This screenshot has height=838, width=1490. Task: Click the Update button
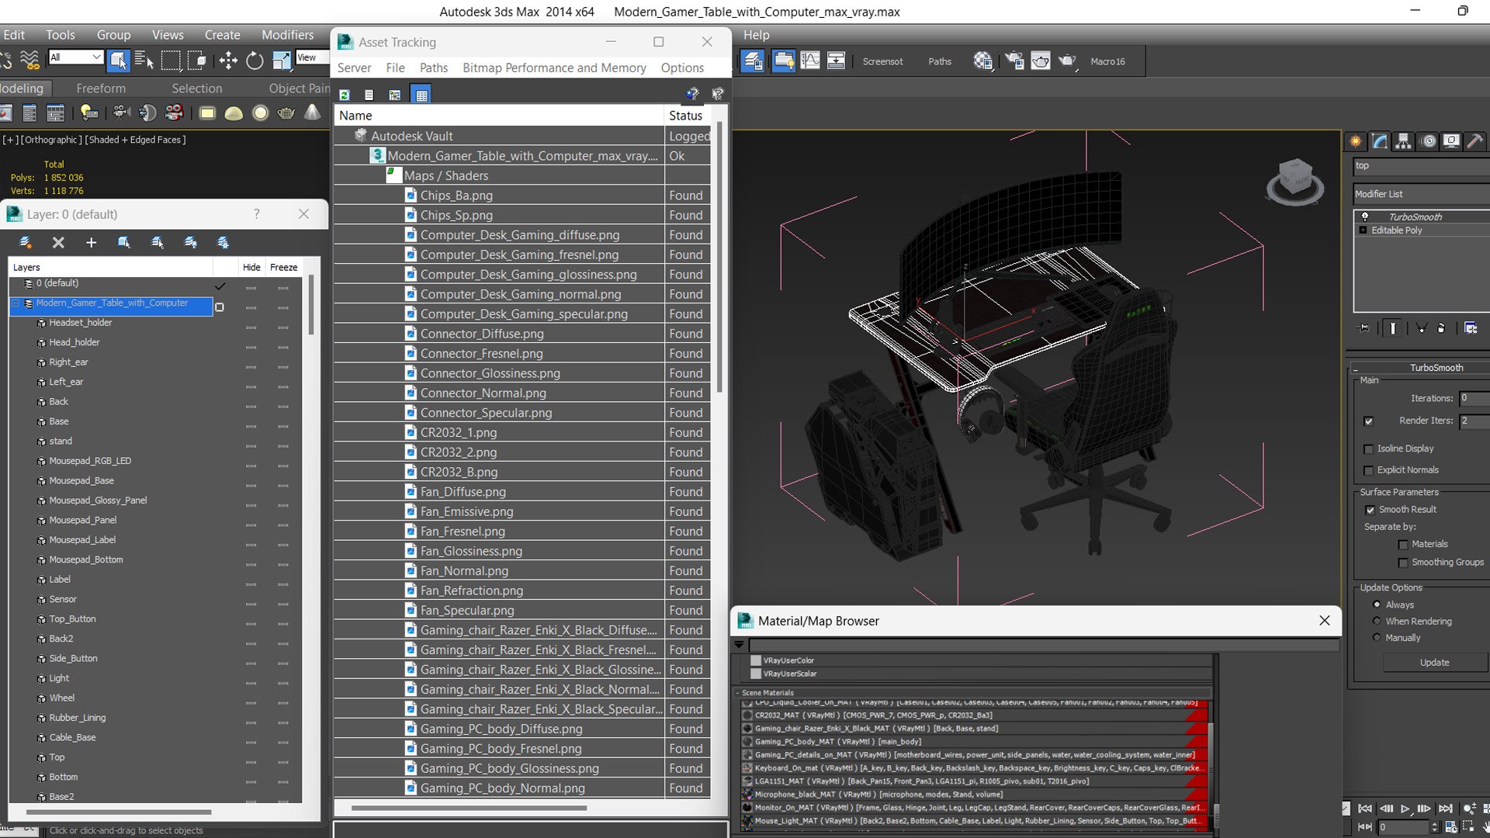tap(1435, 663)
